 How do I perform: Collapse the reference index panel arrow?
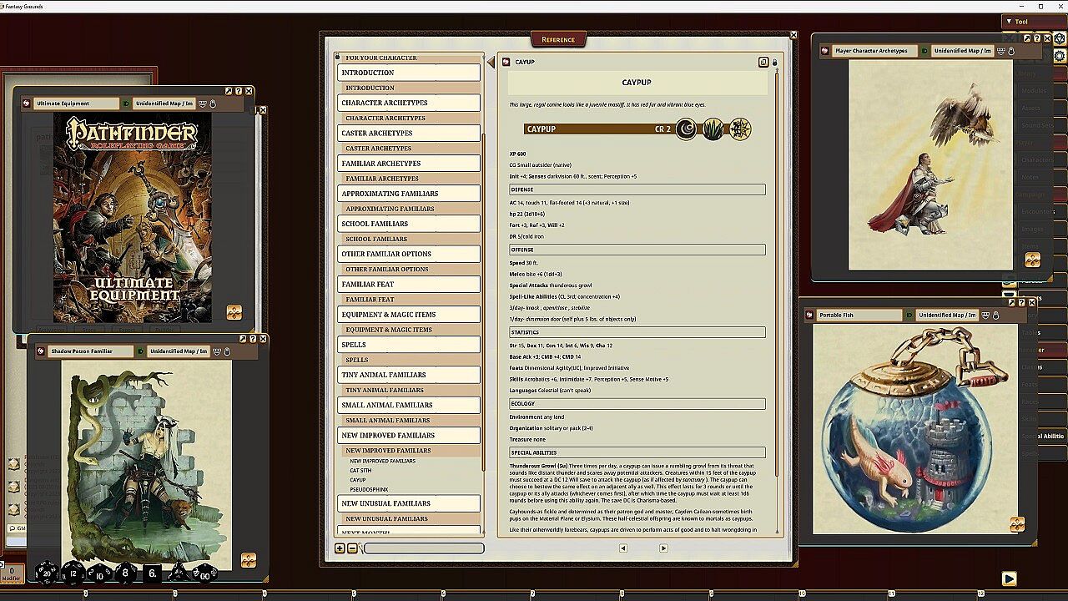491,62
